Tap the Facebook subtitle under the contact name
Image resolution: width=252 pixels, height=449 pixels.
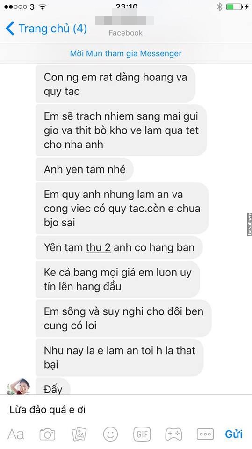tap(125, 33)
